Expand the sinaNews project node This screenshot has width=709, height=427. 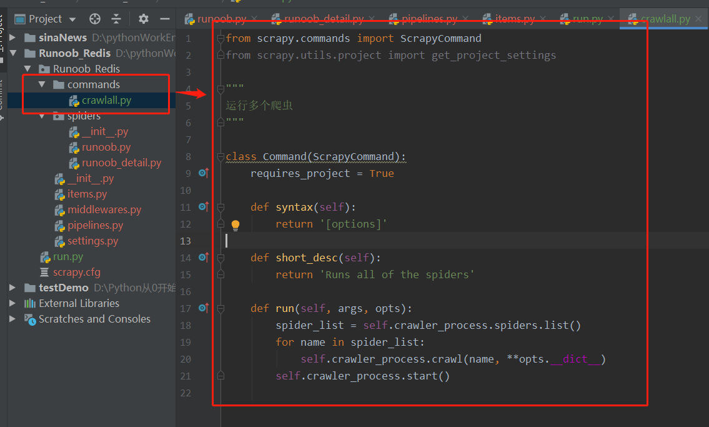coord(12,38)
